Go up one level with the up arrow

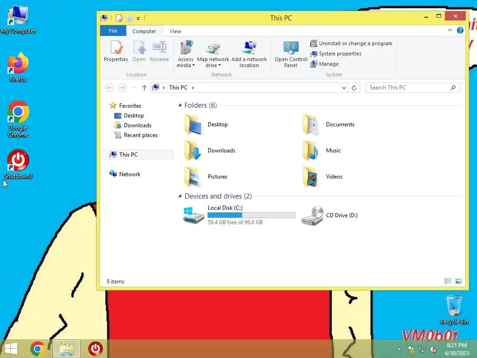point(144,88)
